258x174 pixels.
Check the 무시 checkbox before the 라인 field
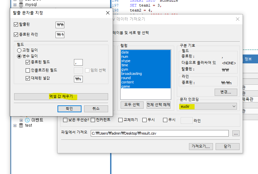click(x=165, y=120)
